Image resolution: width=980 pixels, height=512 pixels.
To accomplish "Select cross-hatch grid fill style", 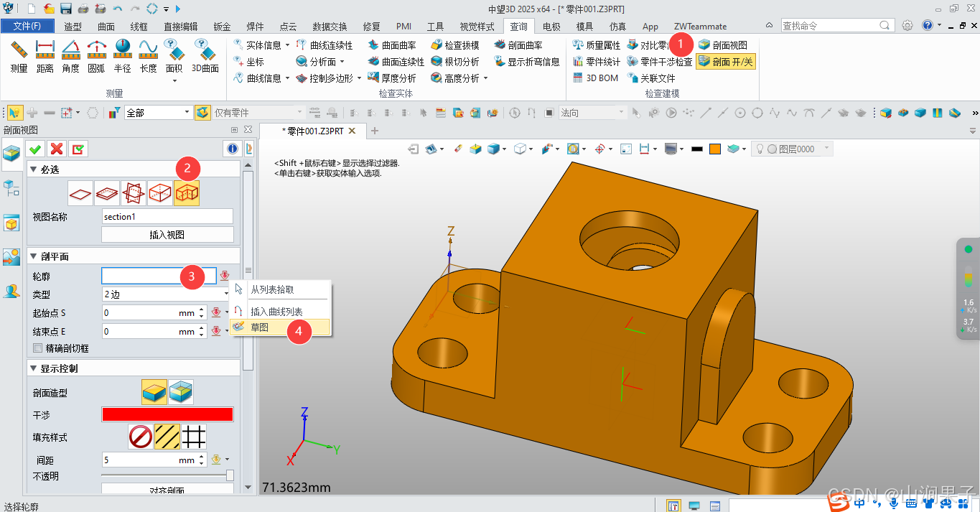I will pyautogui.click(x=194, y=437).
